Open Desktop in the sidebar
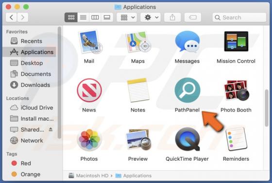272x183 pixels. (29, 63)
